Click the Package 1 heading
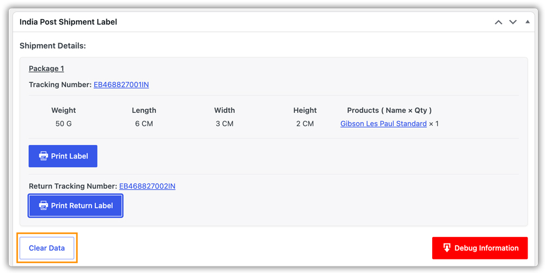 [46, 69]
